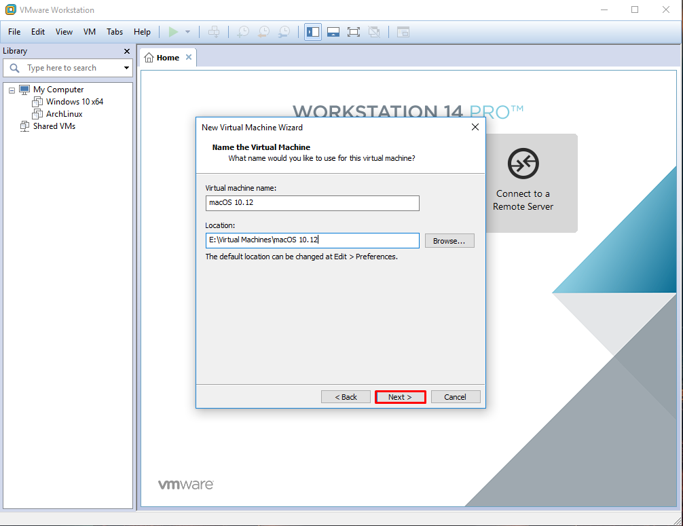Click the library search field
The height and width of the screenshot is (526, 683).
(x=68, y=68)
